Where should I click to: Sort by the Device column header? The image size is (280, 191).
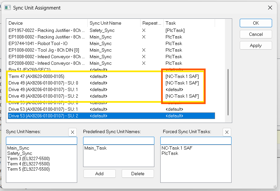[48, 23]
